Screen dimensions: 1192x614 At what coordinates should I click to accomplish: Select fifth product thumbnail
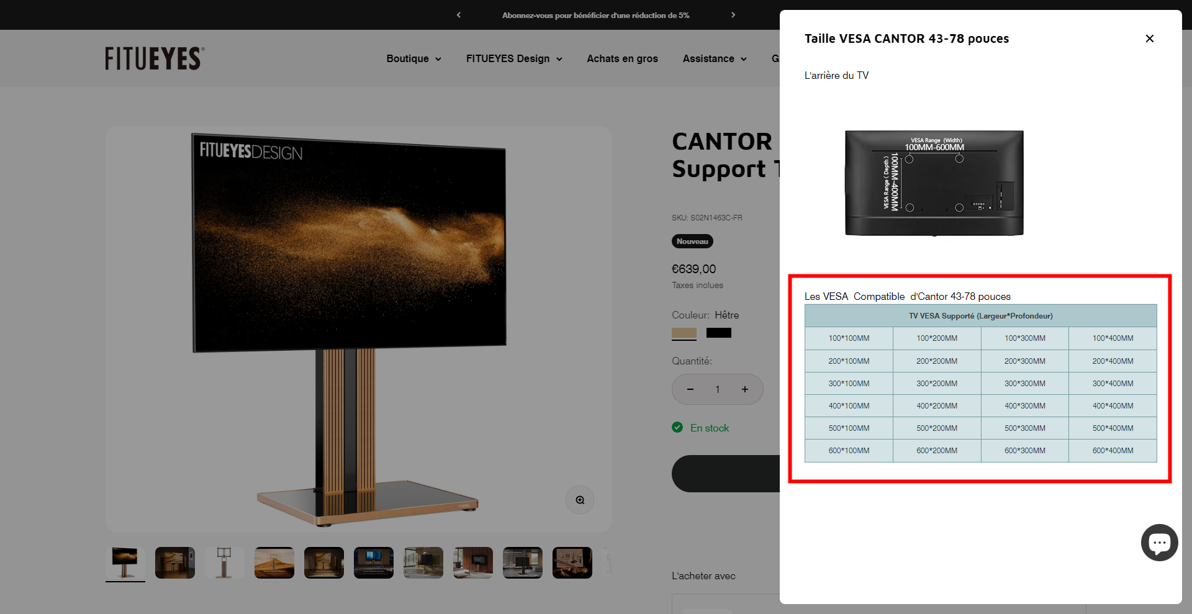[x=324, y=562]
